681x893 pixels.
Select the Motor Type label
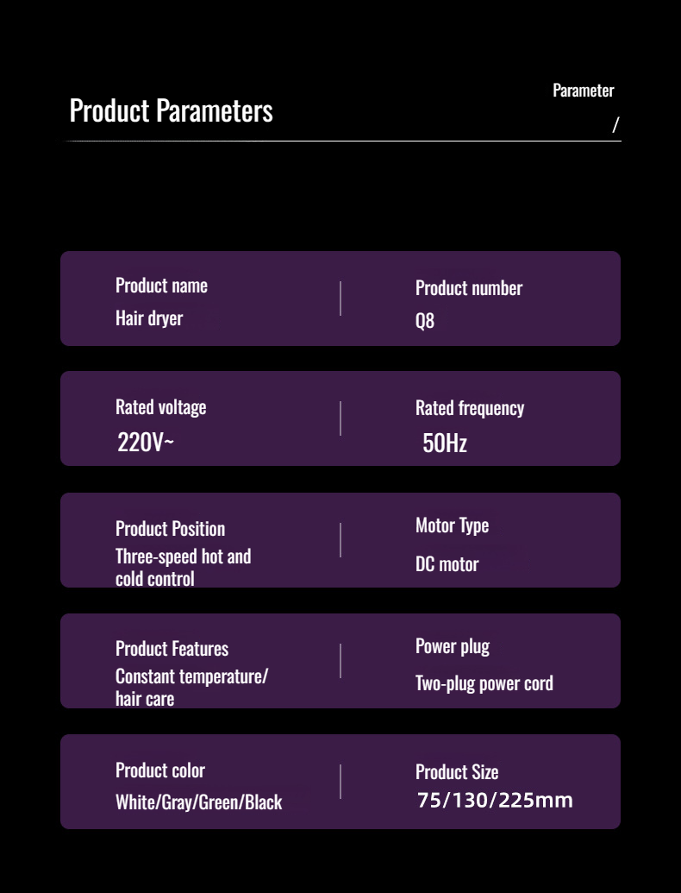(452, 525)
